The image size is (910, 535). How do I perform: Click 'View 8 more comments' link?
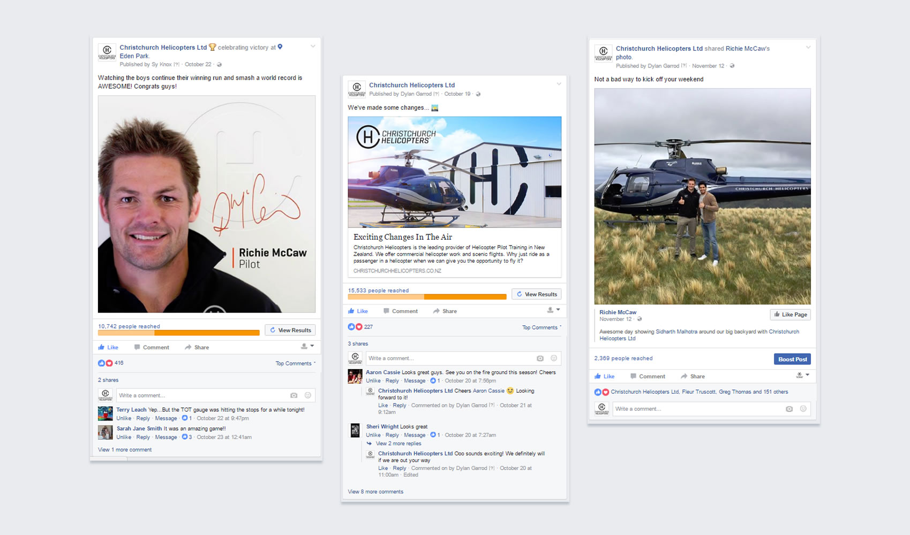point(375,492)
